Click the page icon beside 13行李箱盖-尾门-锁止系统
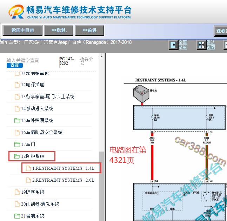This screenshot has height=221, width=227. 17,97
